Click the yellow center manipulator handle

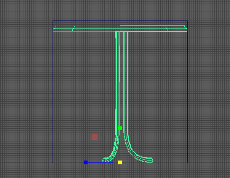(120, 162)
